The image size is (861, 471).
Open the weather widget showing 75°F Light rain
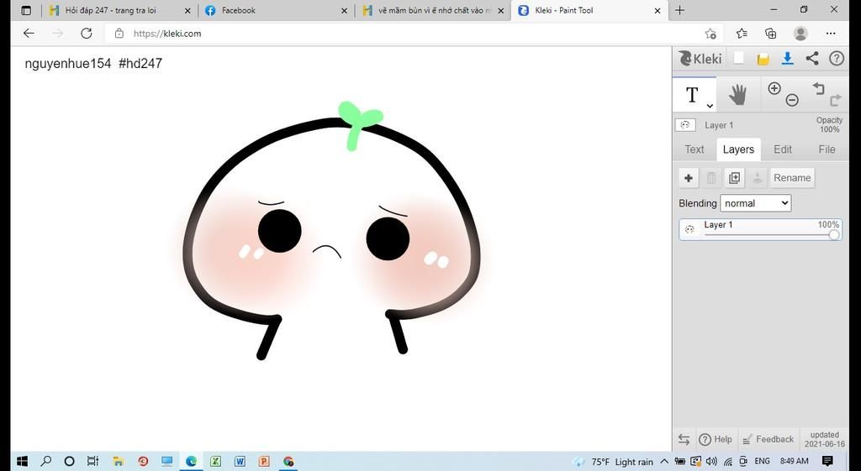click(x=613, y=462)
